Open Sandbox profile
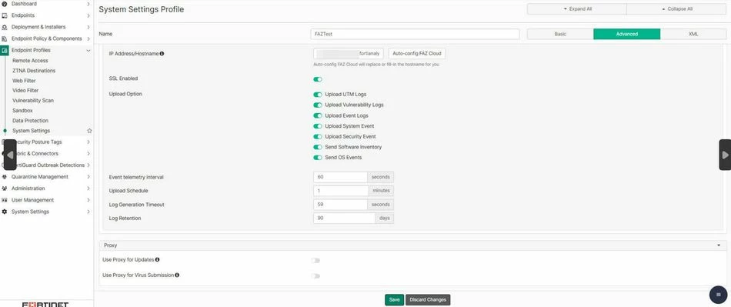This screenshot has height=307, width=731. coord(22,111)
